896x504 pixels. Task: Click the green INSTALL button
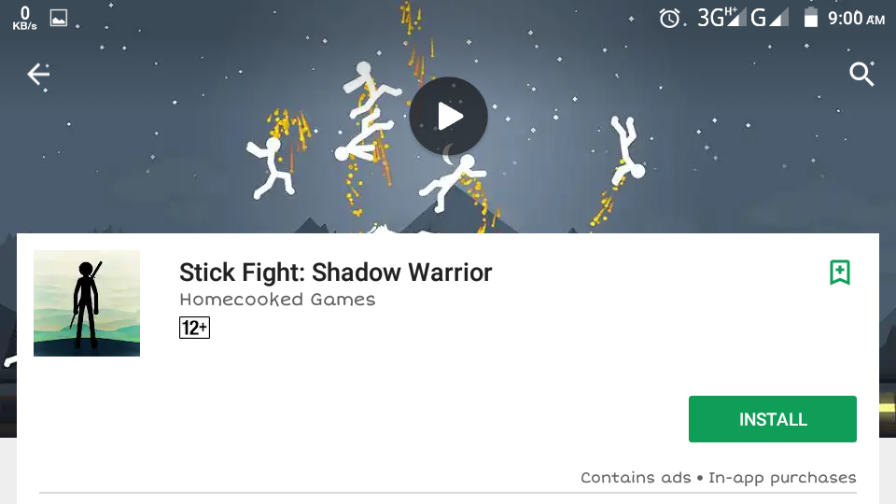(773, 419)
